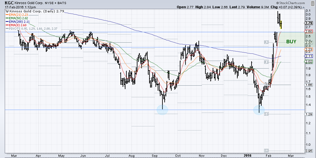
Task: Click the Kinross Gold Corp. (Daily) legend
Action: pos(34,11)
